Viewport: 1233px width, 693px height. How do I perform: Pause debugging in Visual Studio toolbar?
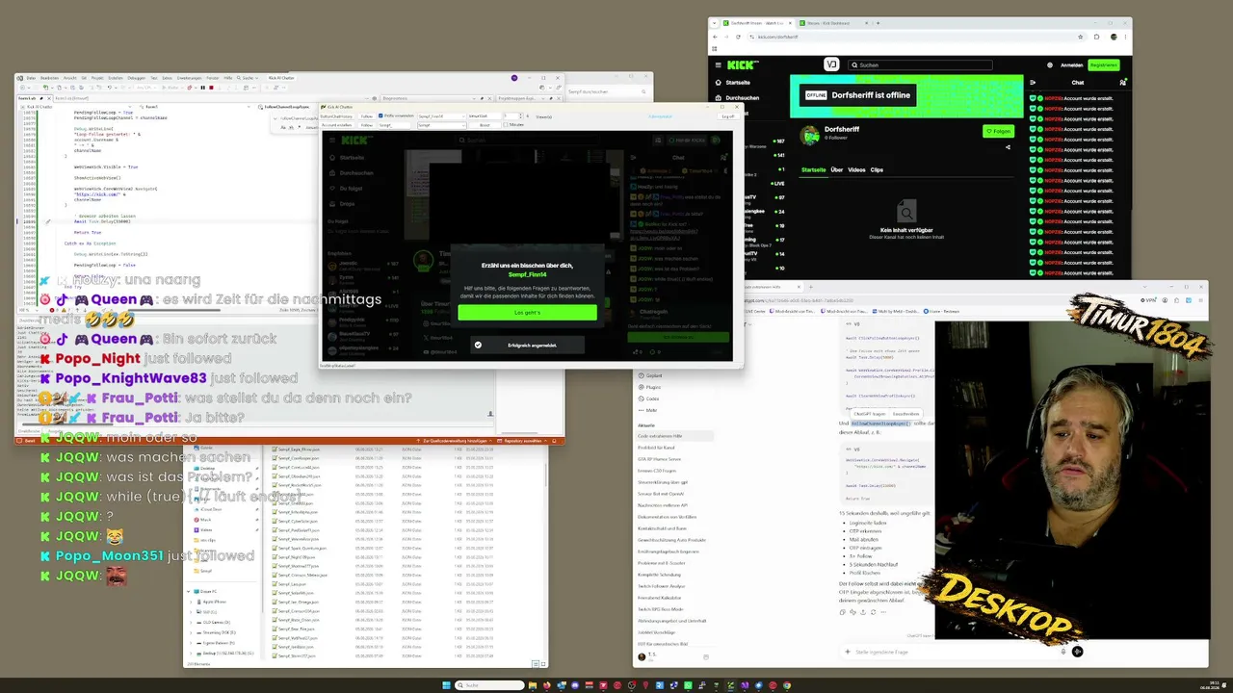201,88
